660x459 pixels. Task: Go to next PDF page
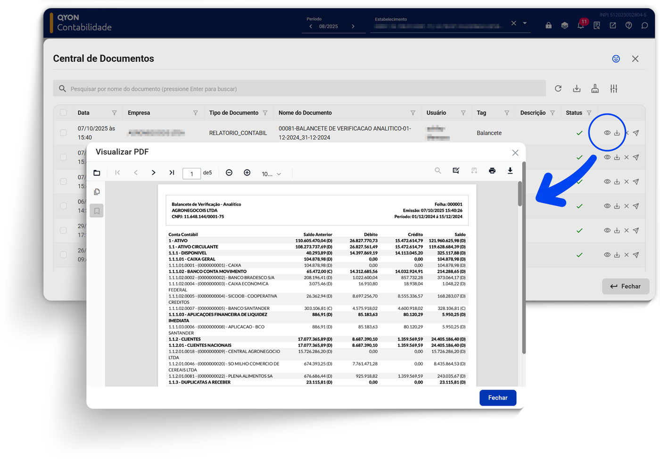pyautogui.click(x=153, y=173)
